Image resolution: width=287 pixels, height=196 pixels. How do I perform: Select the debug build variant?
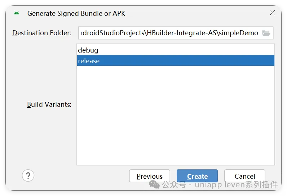(x=176, y=50)
